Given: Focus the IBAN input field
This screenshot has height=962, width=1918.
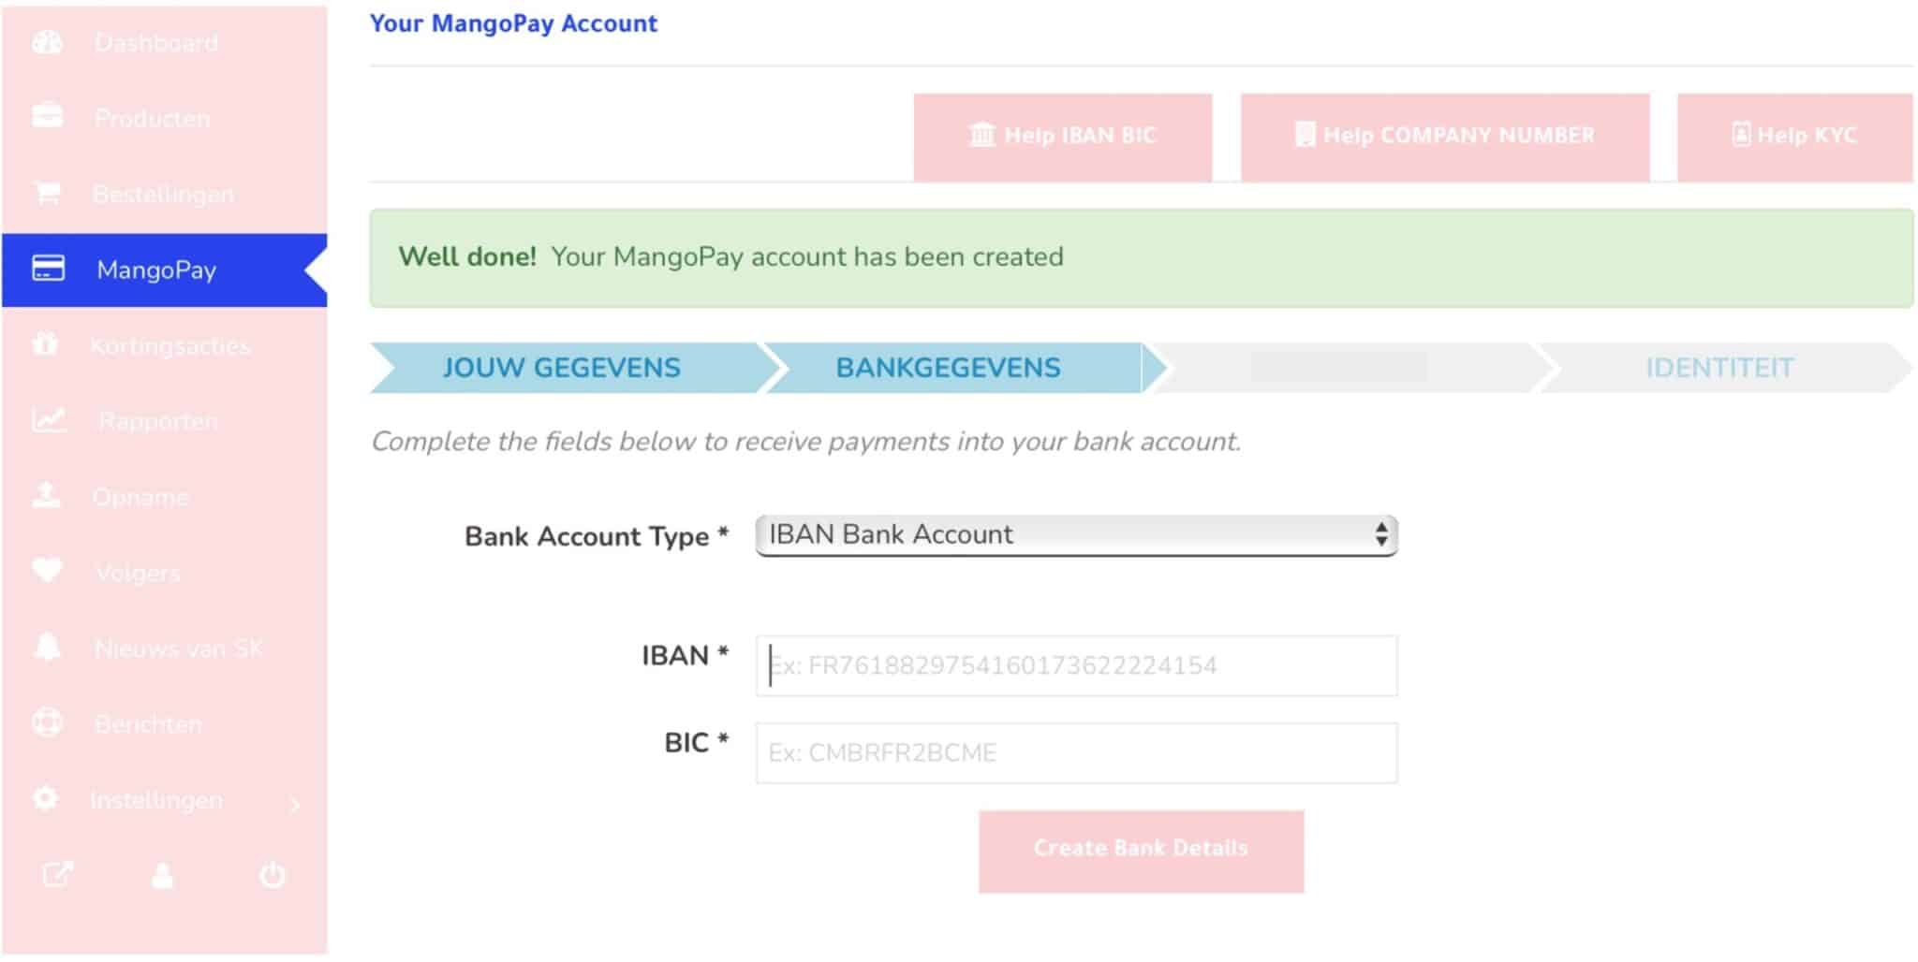Looking at the screenshot, I should [x=1076, y=665].
